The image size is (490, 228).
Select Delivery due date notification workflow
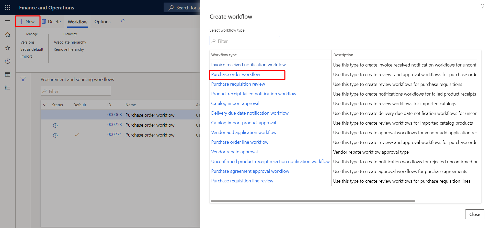(x=250, y=113)
